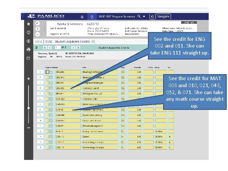Click the Navigate button

click(163, 16)
